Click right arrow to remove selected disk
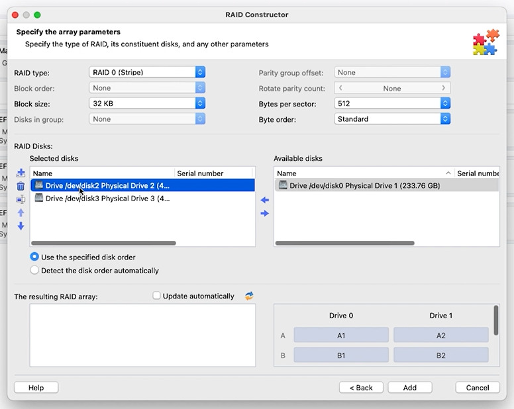This screenshot has width=514, height=409. pos(265,214)
